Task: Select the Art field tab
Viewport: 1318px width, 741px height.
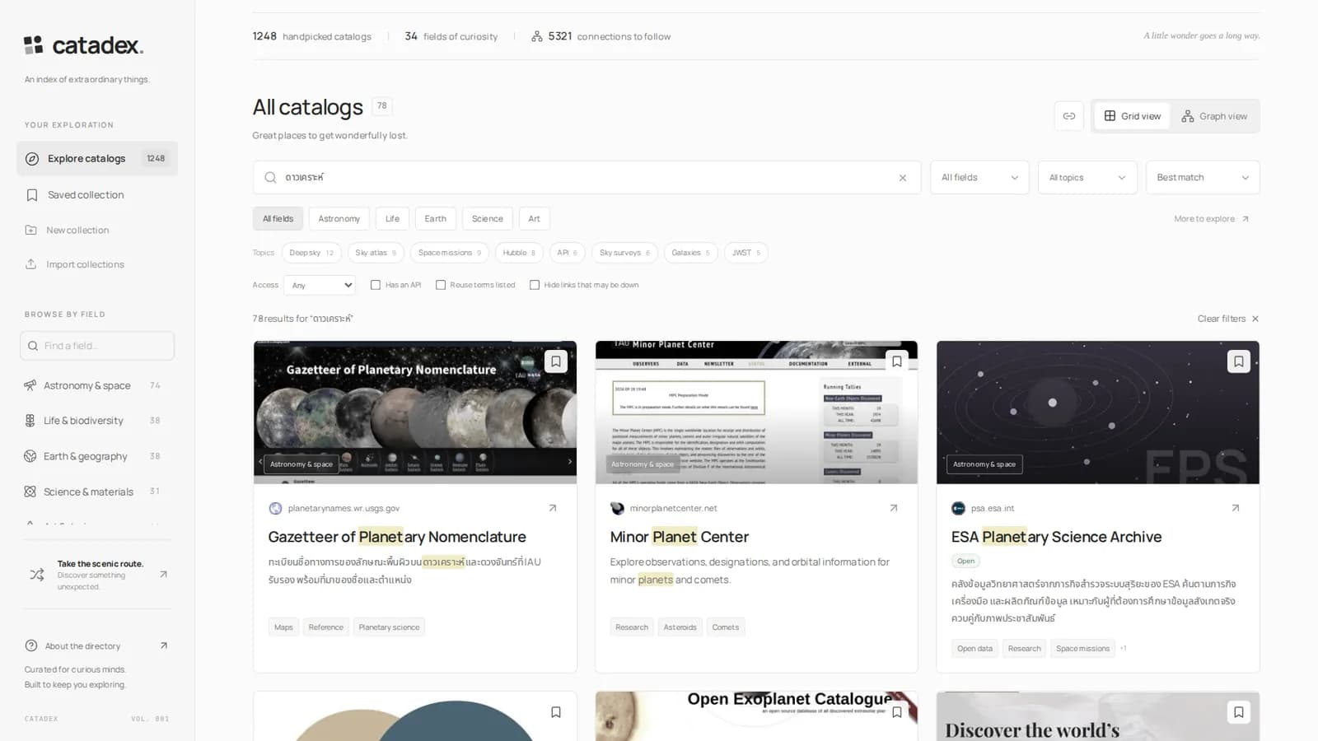Action: pos(534,219)
